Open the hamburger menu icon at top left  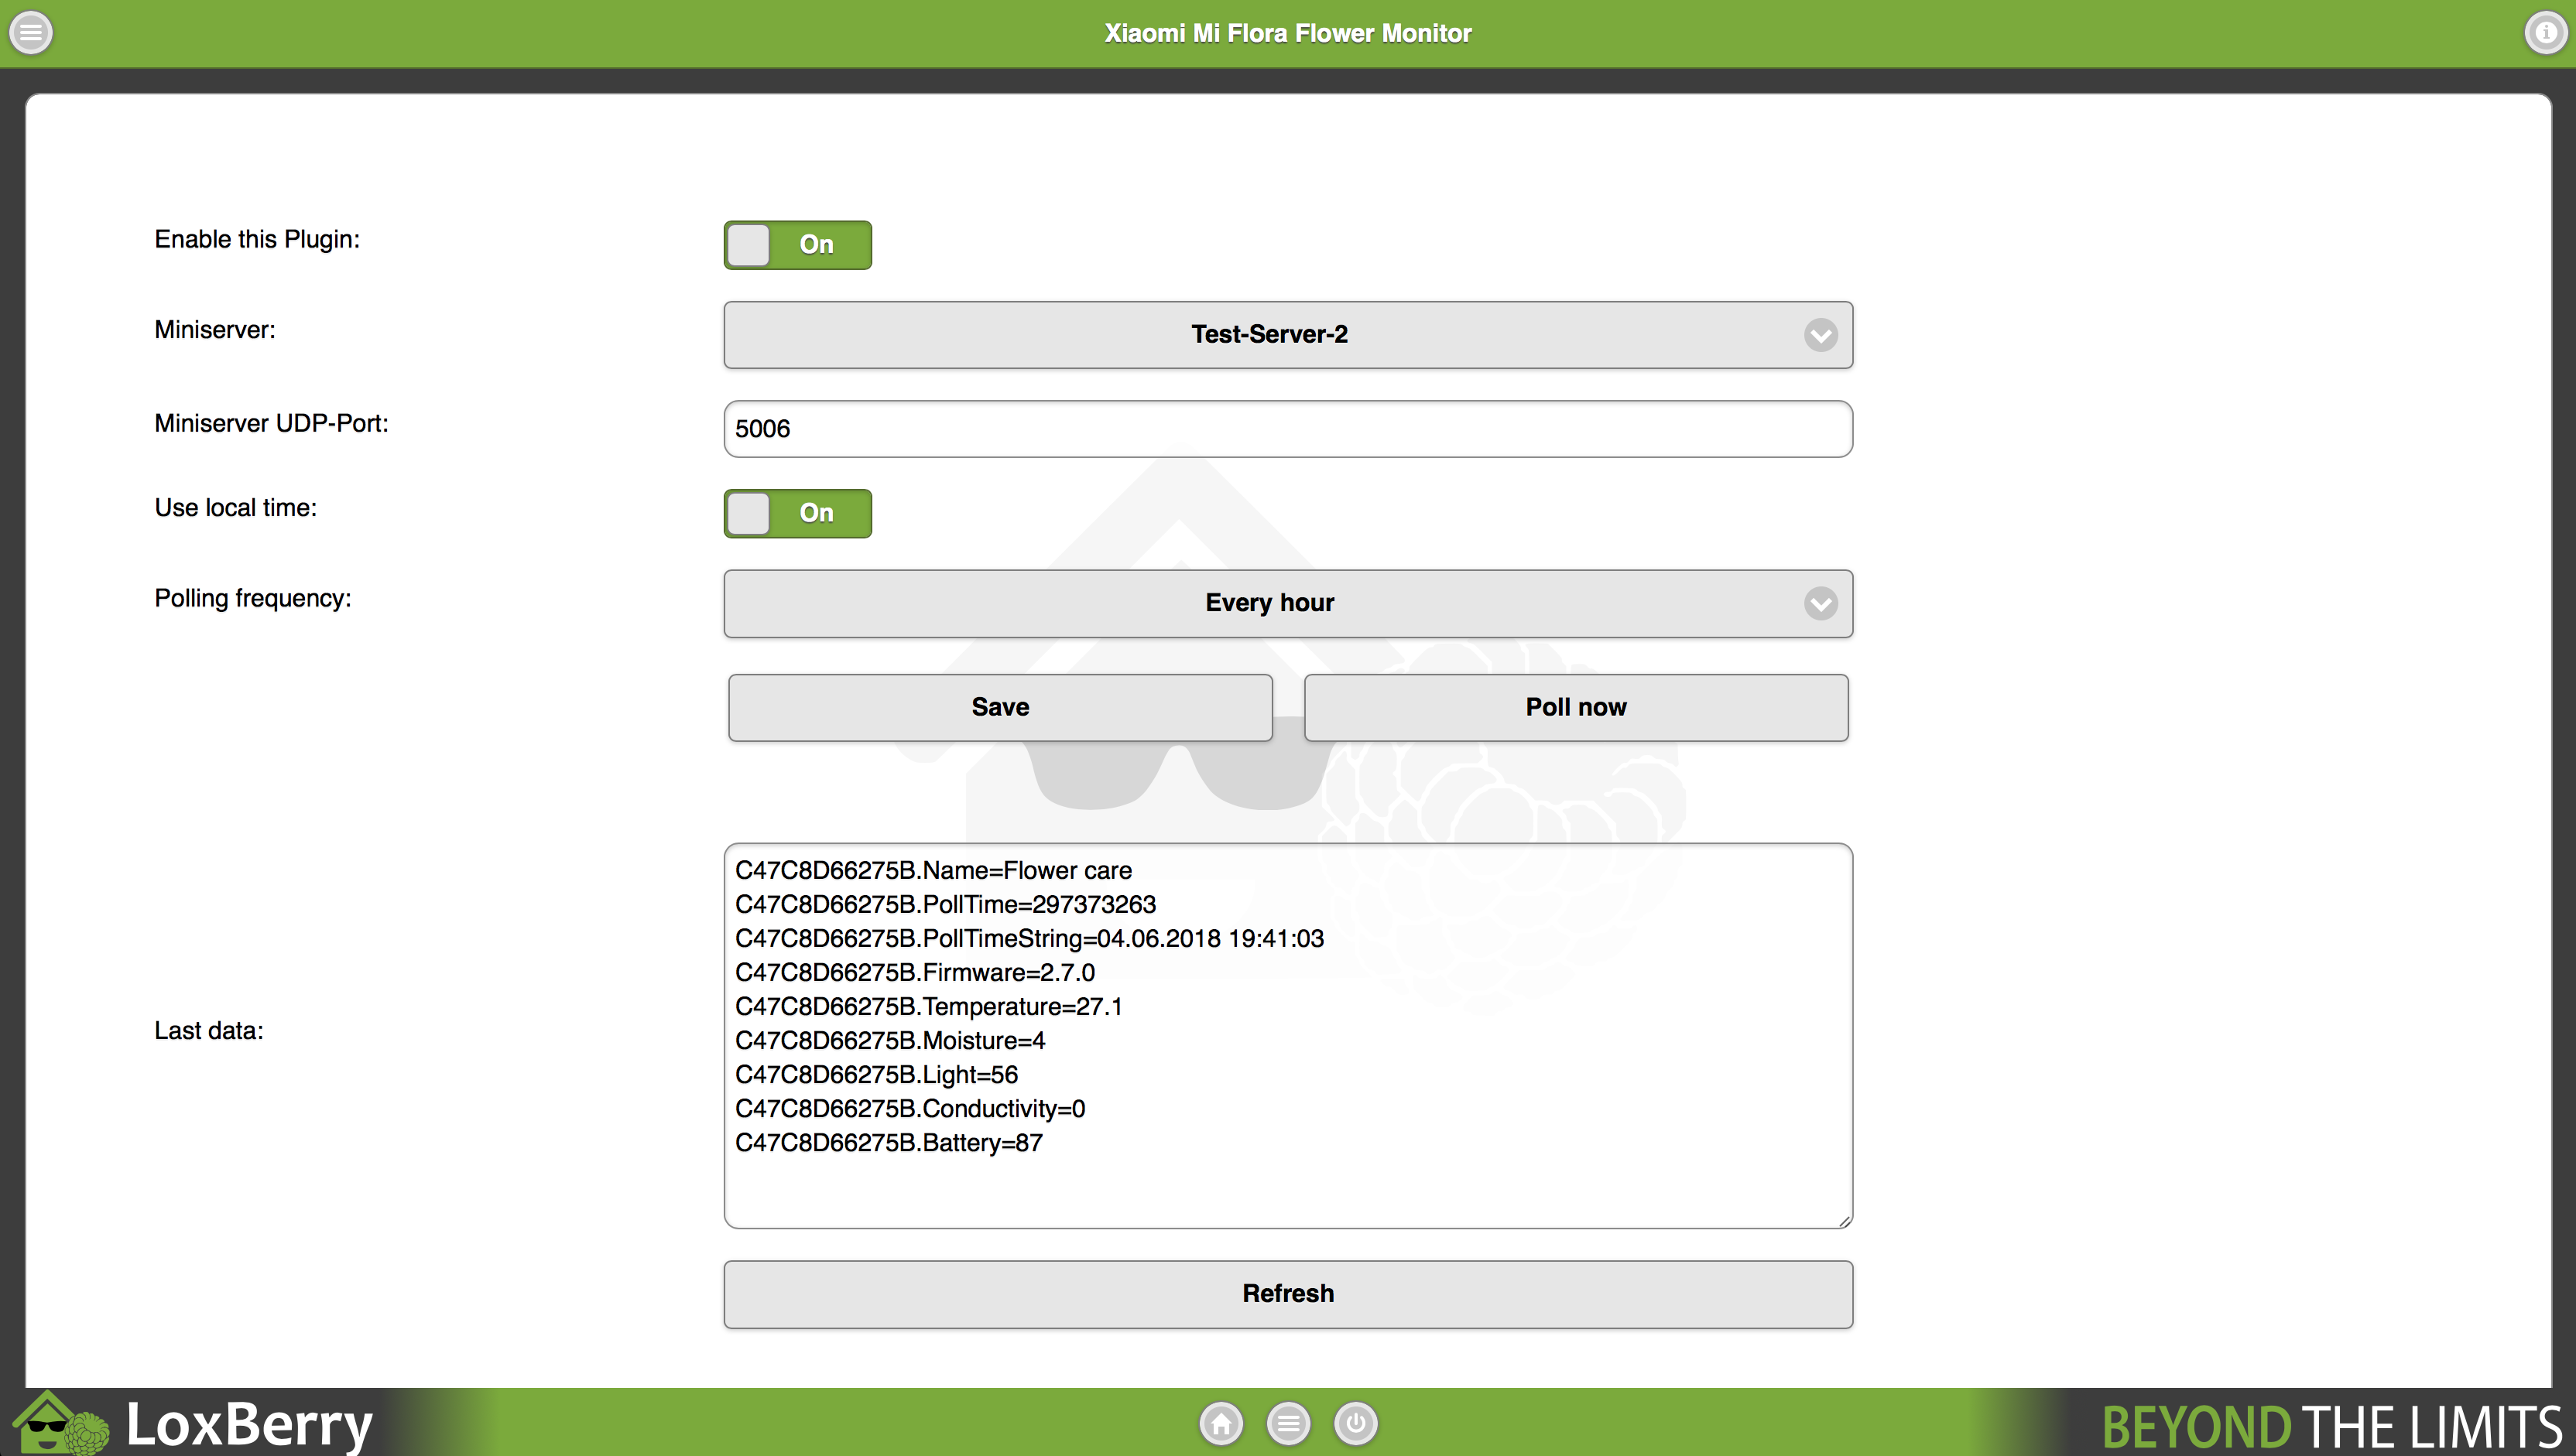pos(31,33)
